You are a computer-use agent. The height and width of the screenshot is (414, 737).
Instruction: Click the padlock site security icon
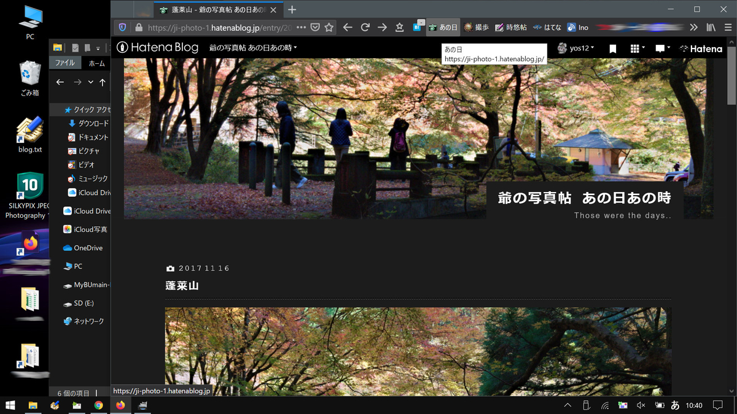pos(138,27)
